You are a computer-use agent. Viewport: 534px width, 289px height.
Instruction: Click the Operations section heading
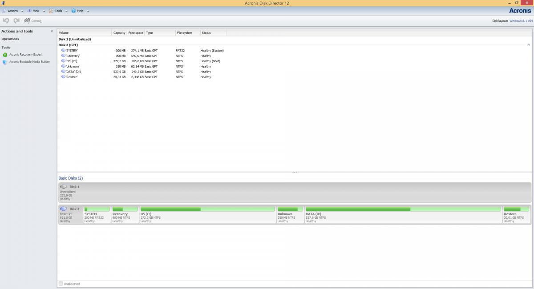pyautogui.click(x=10, y=39)
